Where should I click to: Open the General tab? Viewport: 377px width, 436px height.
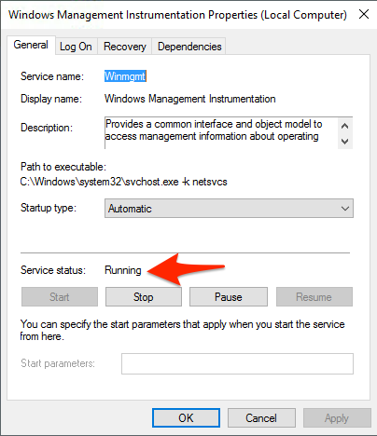coord(31,45)
